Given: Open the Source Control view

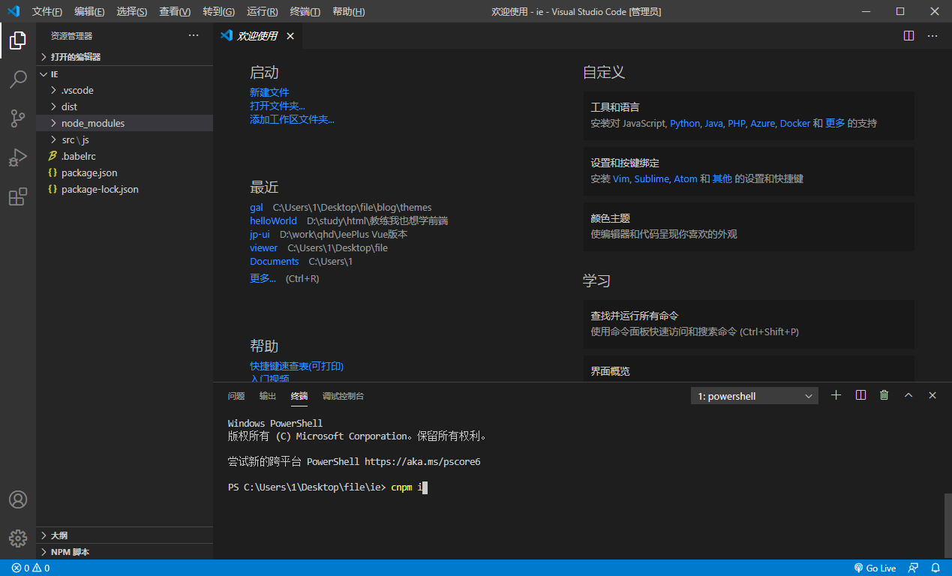Looking at the screenshot, I should point(17,118).
